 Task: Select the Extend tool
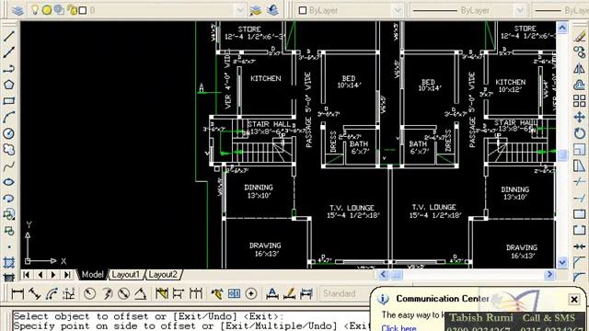pyautogui.click(x=580, y=199)
